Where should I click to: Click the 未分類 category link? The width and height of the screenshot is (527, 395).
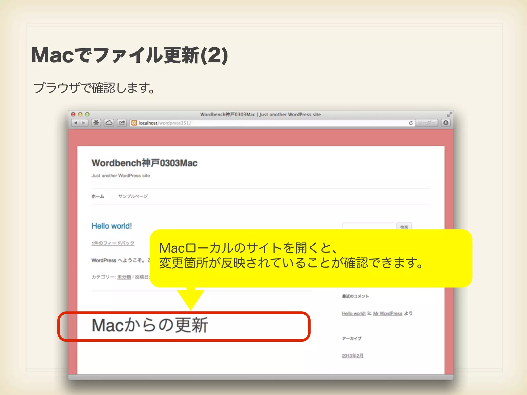pyautogui.click(x=124, y=277)
